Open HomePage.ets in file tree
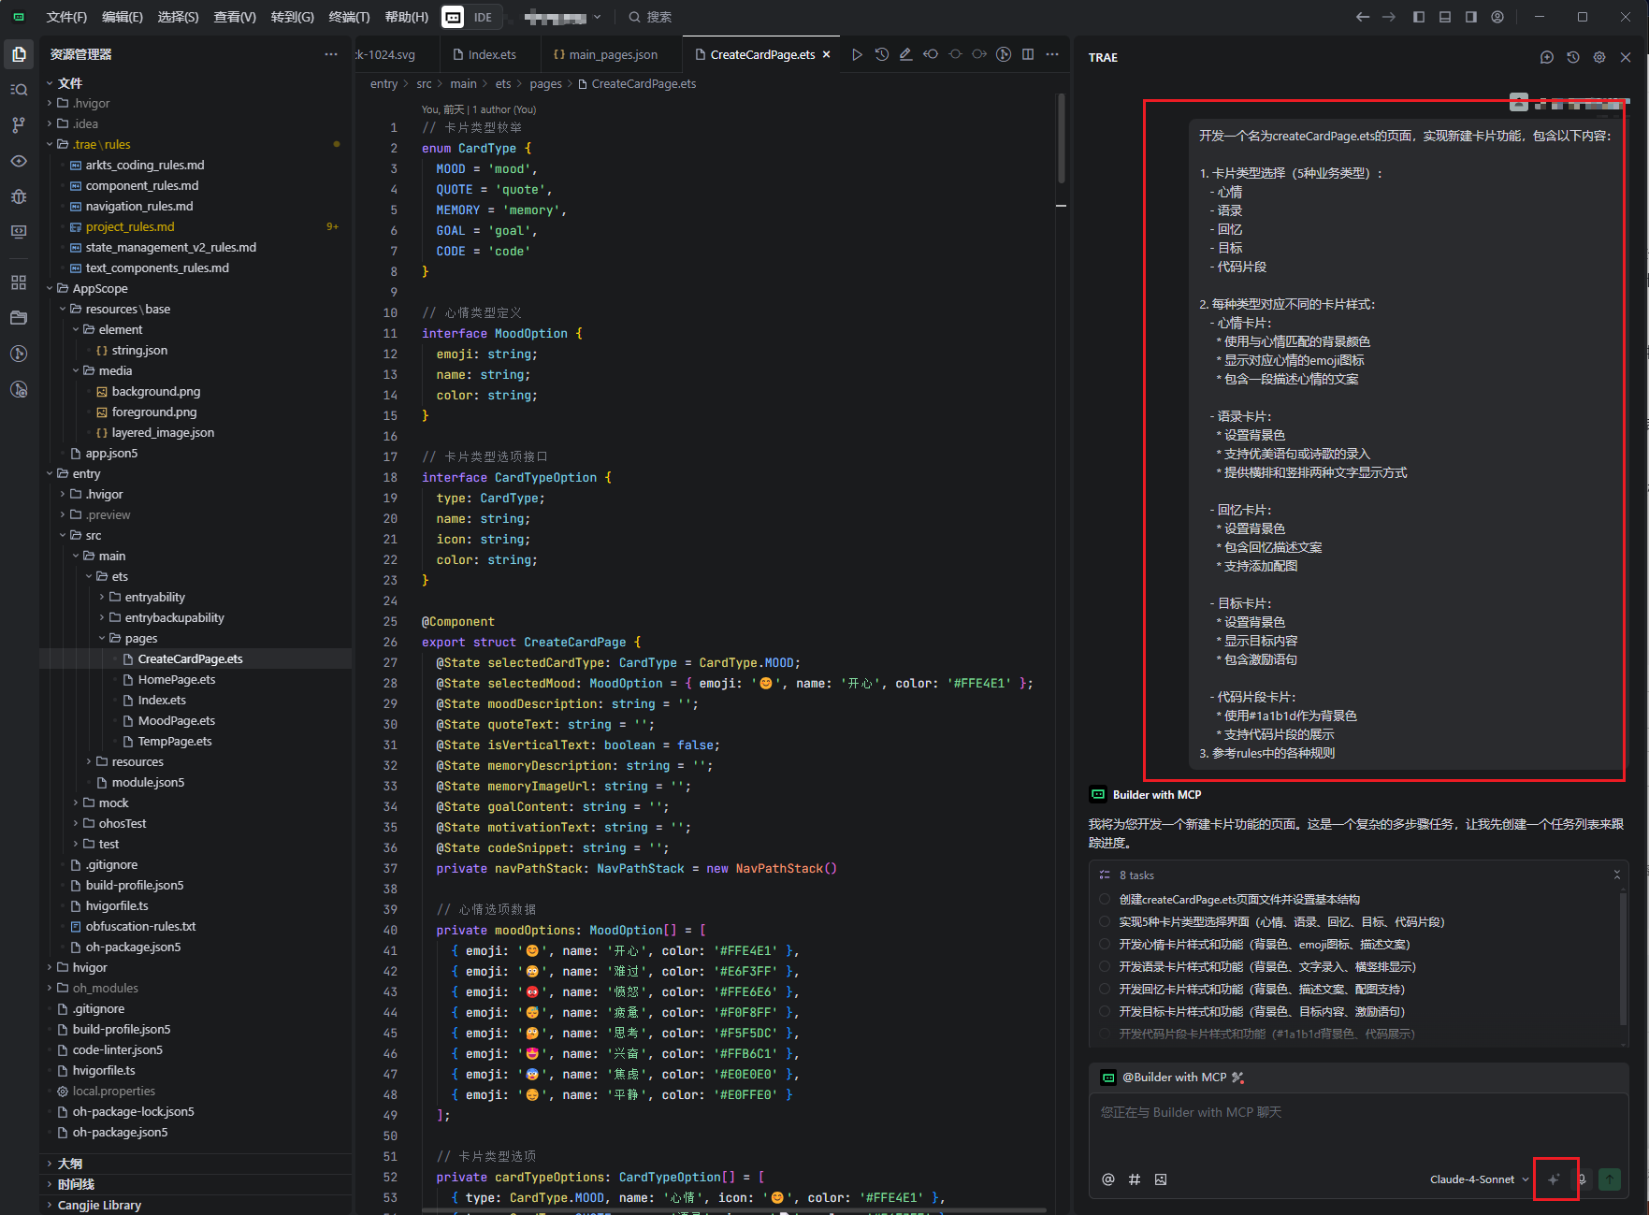The image size is (1649, 1215). click(176, 679)
